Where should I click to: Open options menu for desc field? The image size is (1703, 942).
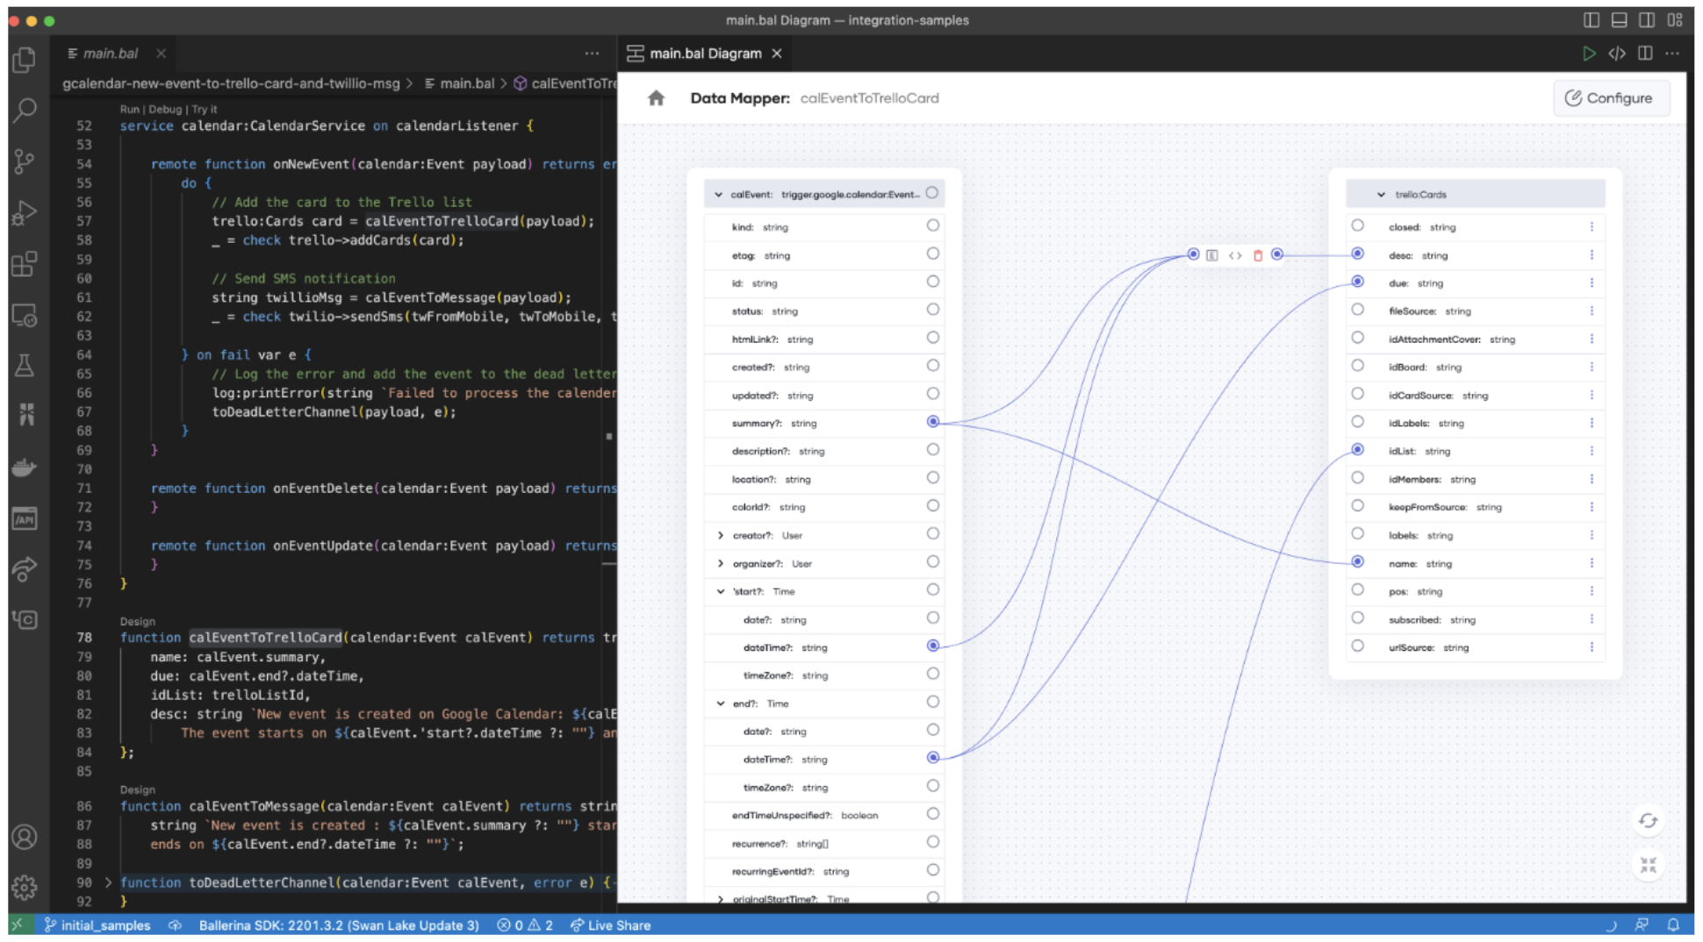tap(1591, 255)
